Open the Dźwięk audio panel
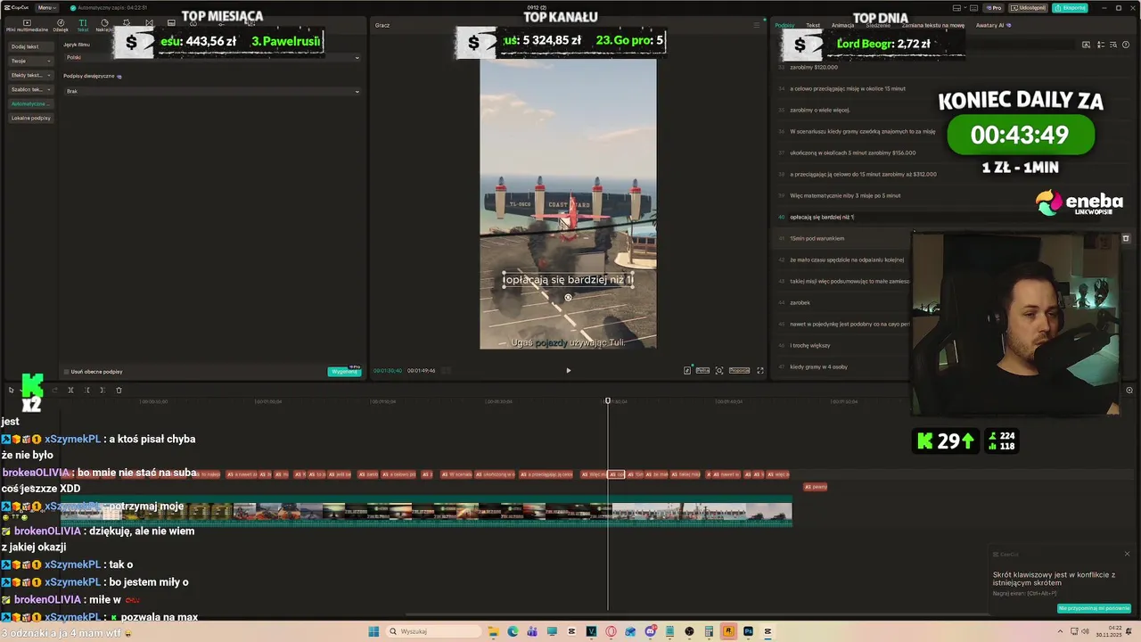The image size is (1141, 642). (60, 25)
